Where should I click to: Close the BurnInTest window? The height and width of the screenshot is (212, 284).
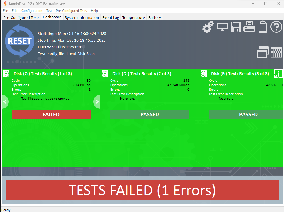pos(279,3)
